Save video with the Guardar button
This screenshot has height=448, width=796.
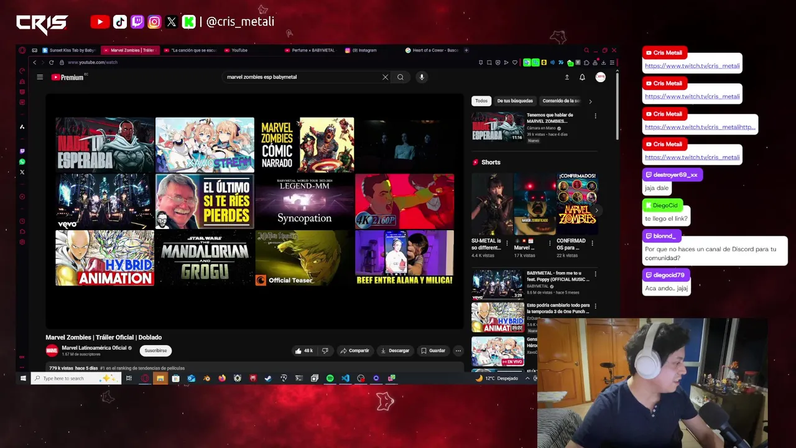coord(433,351)
